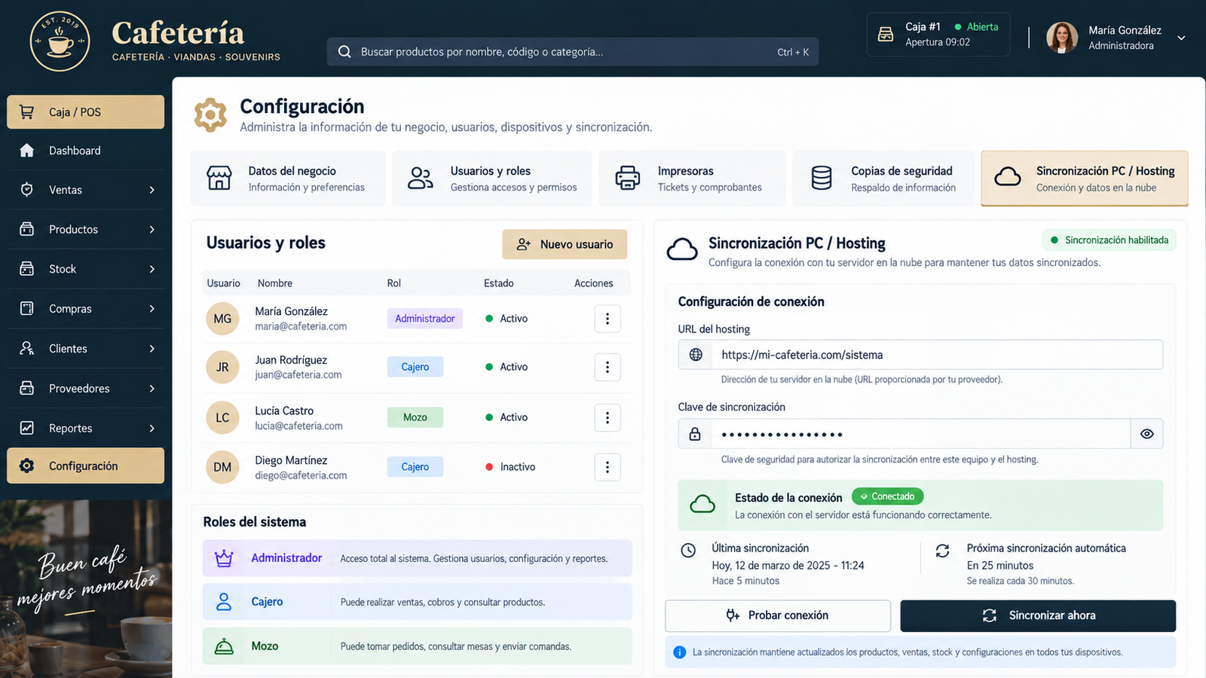Click the product search field
1206x678 pixels.
pos(573,52)
